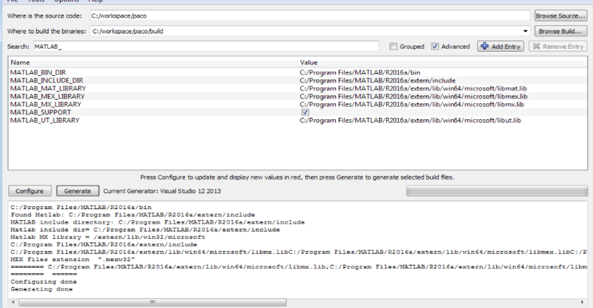This screenshot has height=308, width=593.
Task: Click the 'Generating done' output line
Action: tap(42, 289)
